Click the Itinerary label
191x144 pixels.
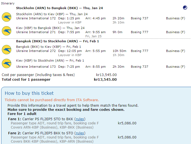[x=8, y=3]
